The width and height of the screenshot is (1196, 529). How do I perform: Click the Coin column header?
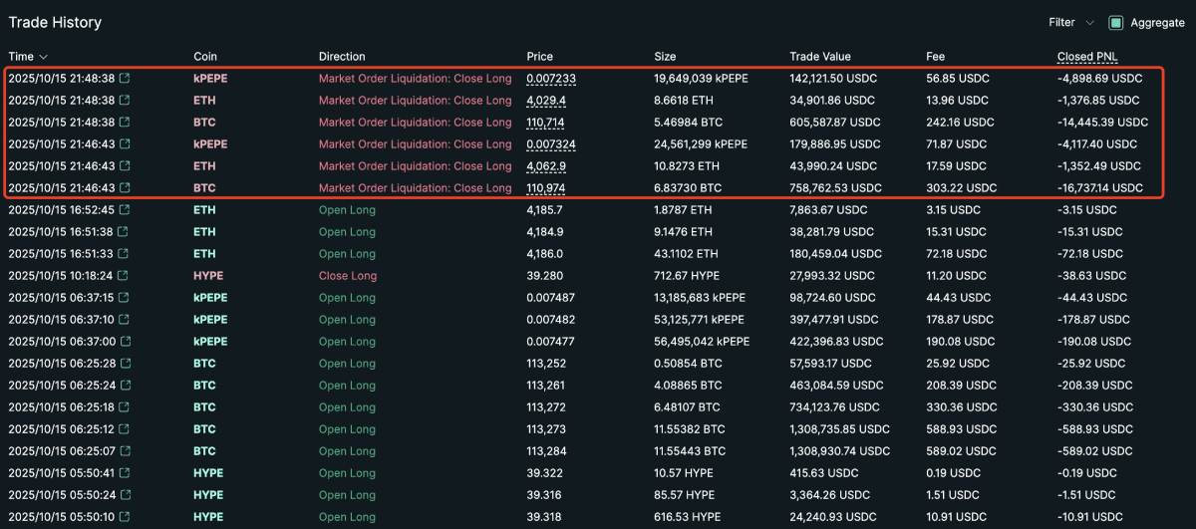[x=205, y=57]
